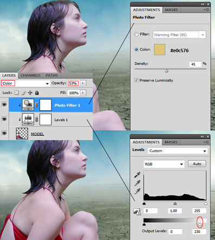This screenshot has height=240, width=215.
Task: Uncheck Preserve Luminosity checkbox
Action: pos(136,81)
